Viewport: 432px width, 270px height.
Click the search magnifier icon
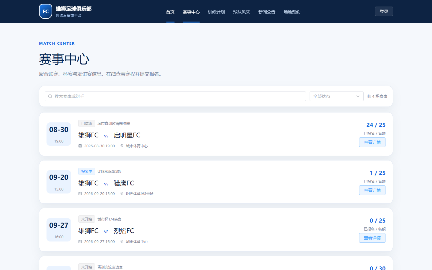click(50, 96)
